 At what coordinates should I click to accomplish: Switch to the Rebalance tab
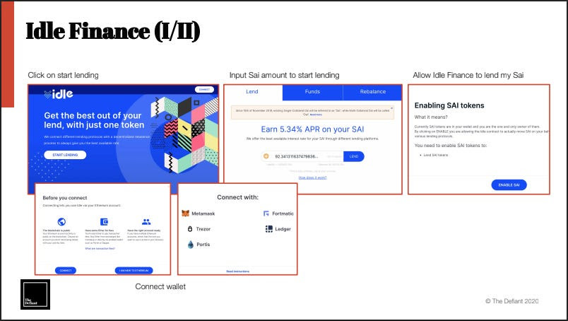pyautogui.click(x=372, y=92)
